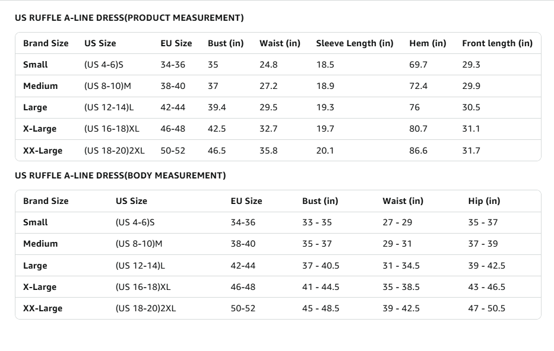Click (US 16-18)XL in body table
554x351 pixels.
coord(143,287)
